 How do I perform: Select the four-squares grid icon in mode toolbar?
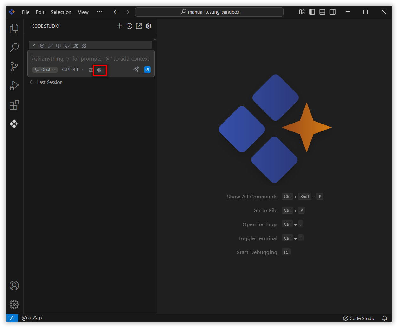pyautogui.click(x=84, y=46)
